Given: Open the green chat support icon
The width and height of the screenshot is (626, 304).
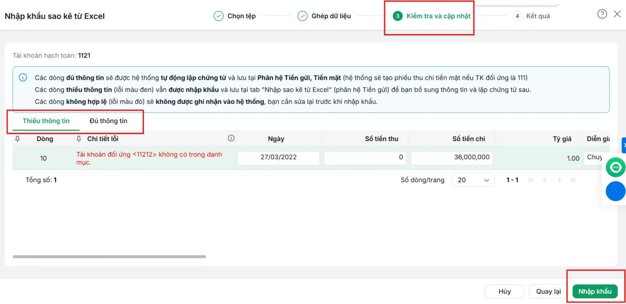Looking at the screenshot, I should point(615,167).
